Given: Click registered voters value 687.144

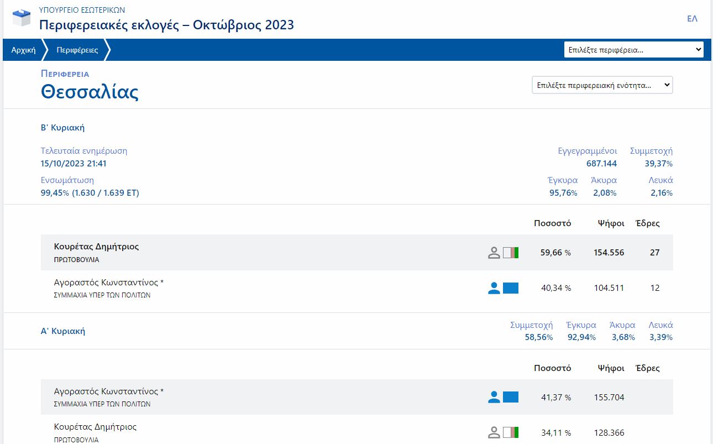Looking at the screenshot, I should click(x=601, y=164).
